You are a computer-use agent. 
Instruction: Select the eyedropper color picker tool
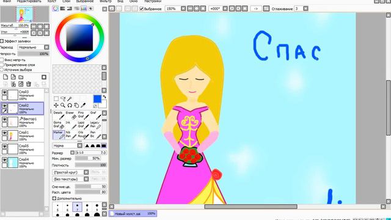click(83, 105)
